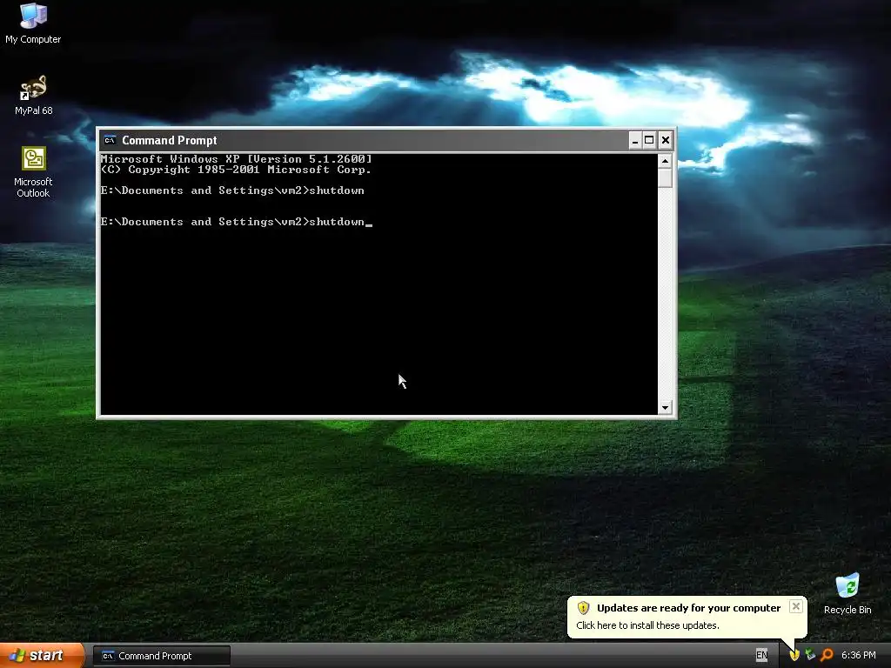Click the EN language indicator in taskbar
This screenshot has width=891, height=668.
(x=761, y=656)
